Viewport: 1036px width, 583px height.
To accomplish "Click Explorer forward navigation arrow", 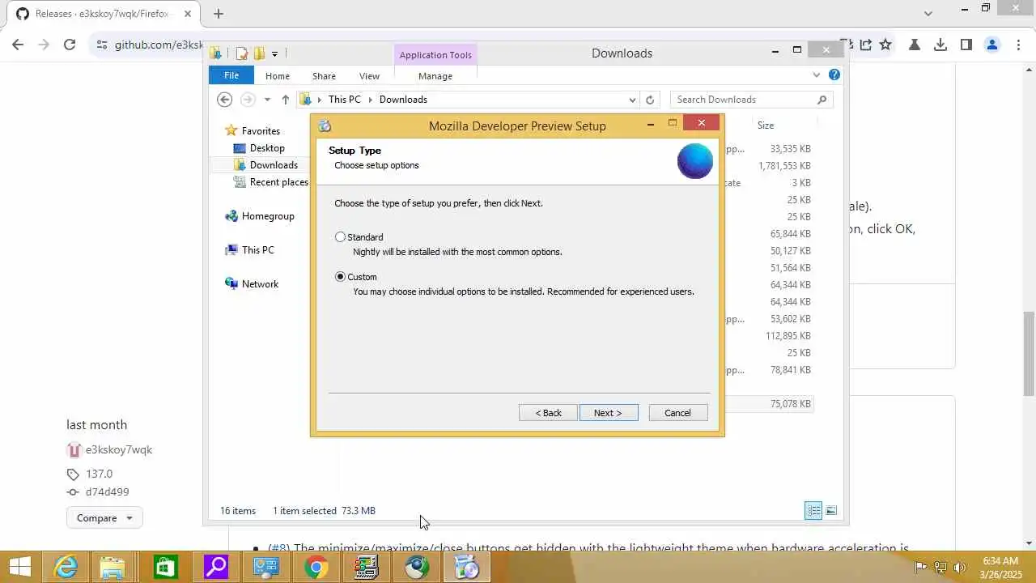I will pos(248,100).
